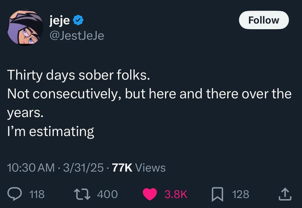
Task: Bookmark the tweet using the bookmark icon
Action: point(217,194)
